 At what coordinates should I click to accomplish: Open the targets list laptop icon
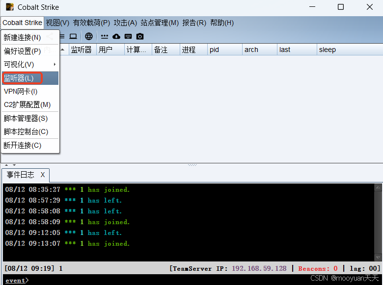(x=73, y=37)
